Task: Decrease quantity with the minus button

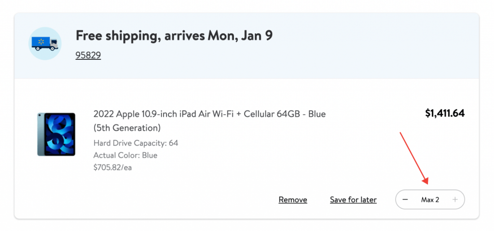Action: point(405,200)
